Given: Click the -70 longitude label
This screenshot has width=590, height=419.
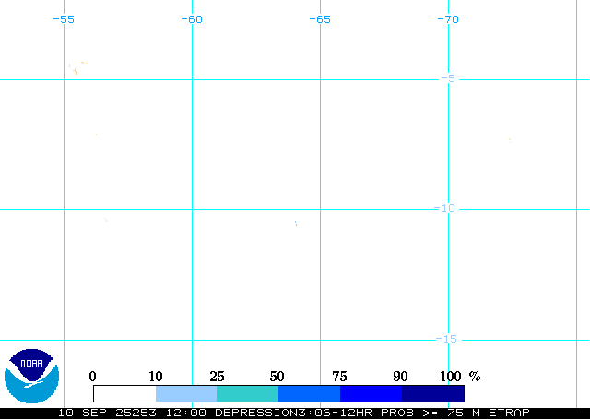Looking at the screenshot, I should point(447,19).
